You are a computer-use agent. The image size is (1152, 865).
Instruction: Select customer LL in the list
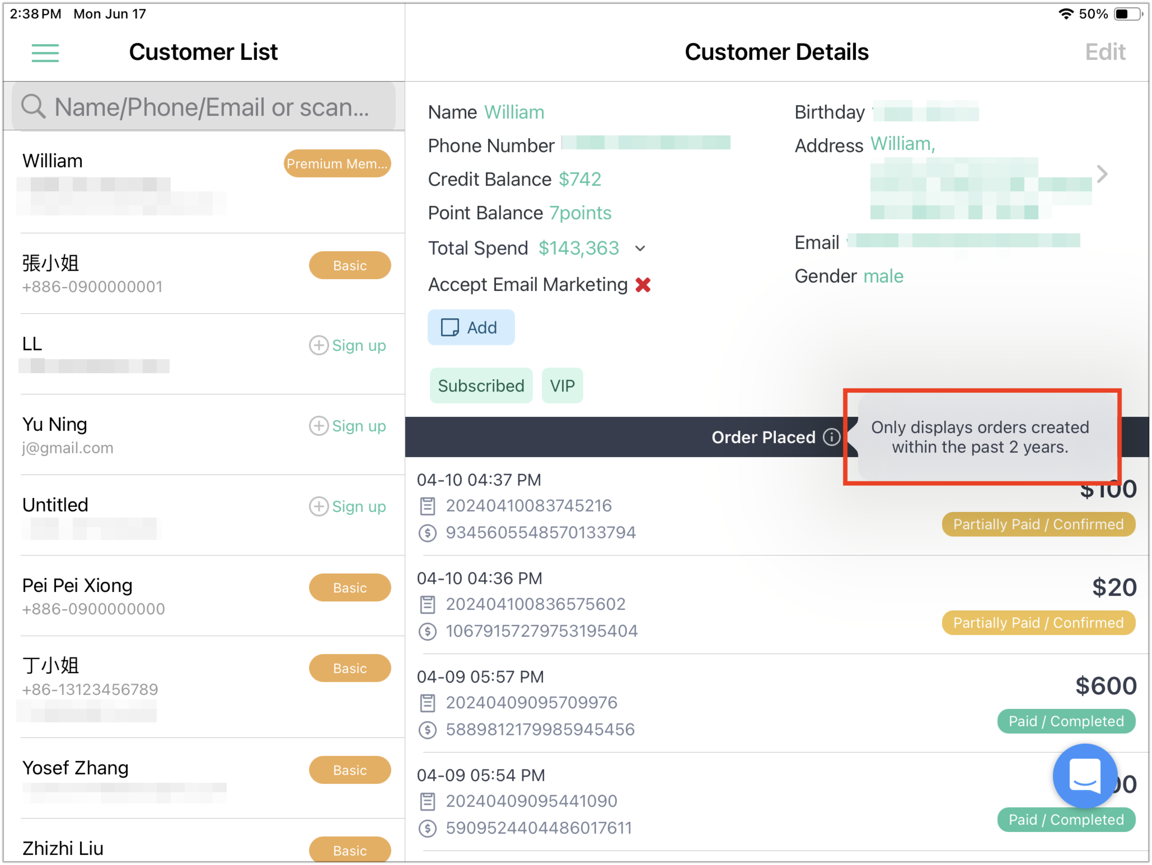tap(204, 354)
